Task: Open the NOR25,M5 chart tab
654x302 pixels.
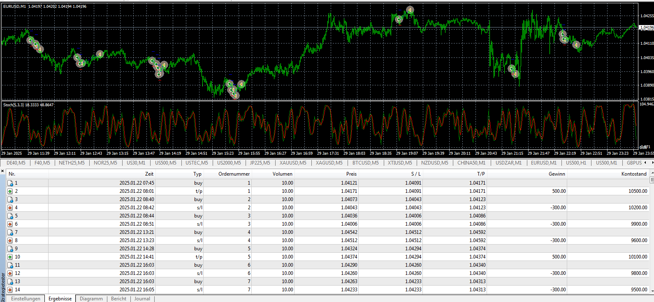Action: click(105, 163)
